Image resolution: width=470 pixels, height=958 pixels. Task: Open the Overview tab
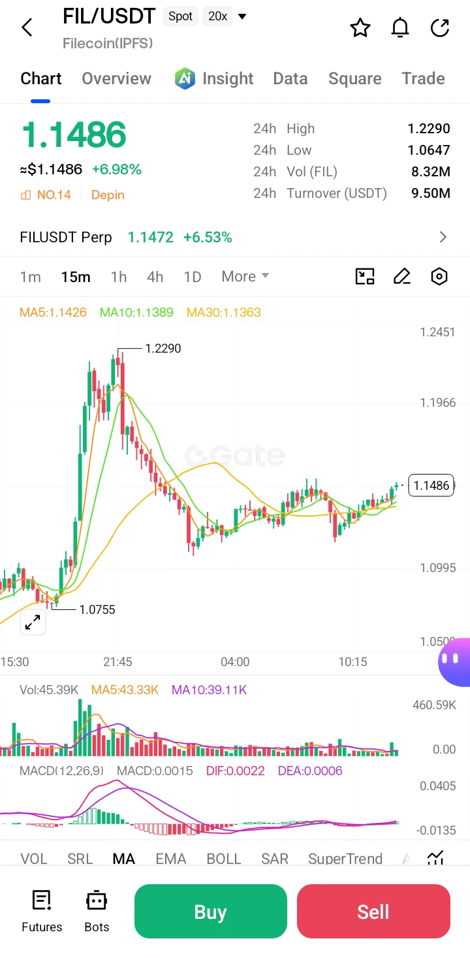coord(116,79)
